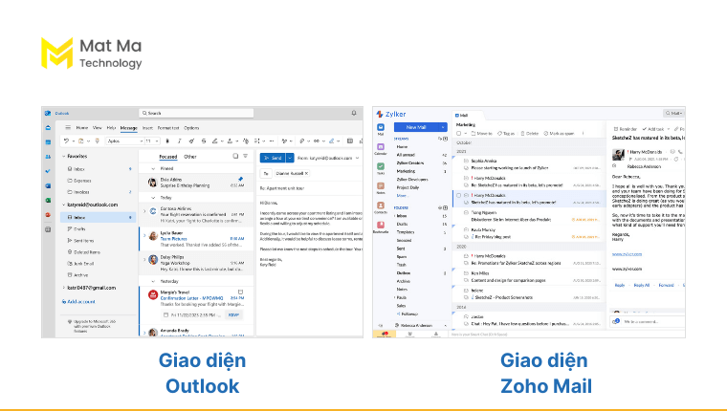Expand Cortosa Airlines conversation thread

144,211
